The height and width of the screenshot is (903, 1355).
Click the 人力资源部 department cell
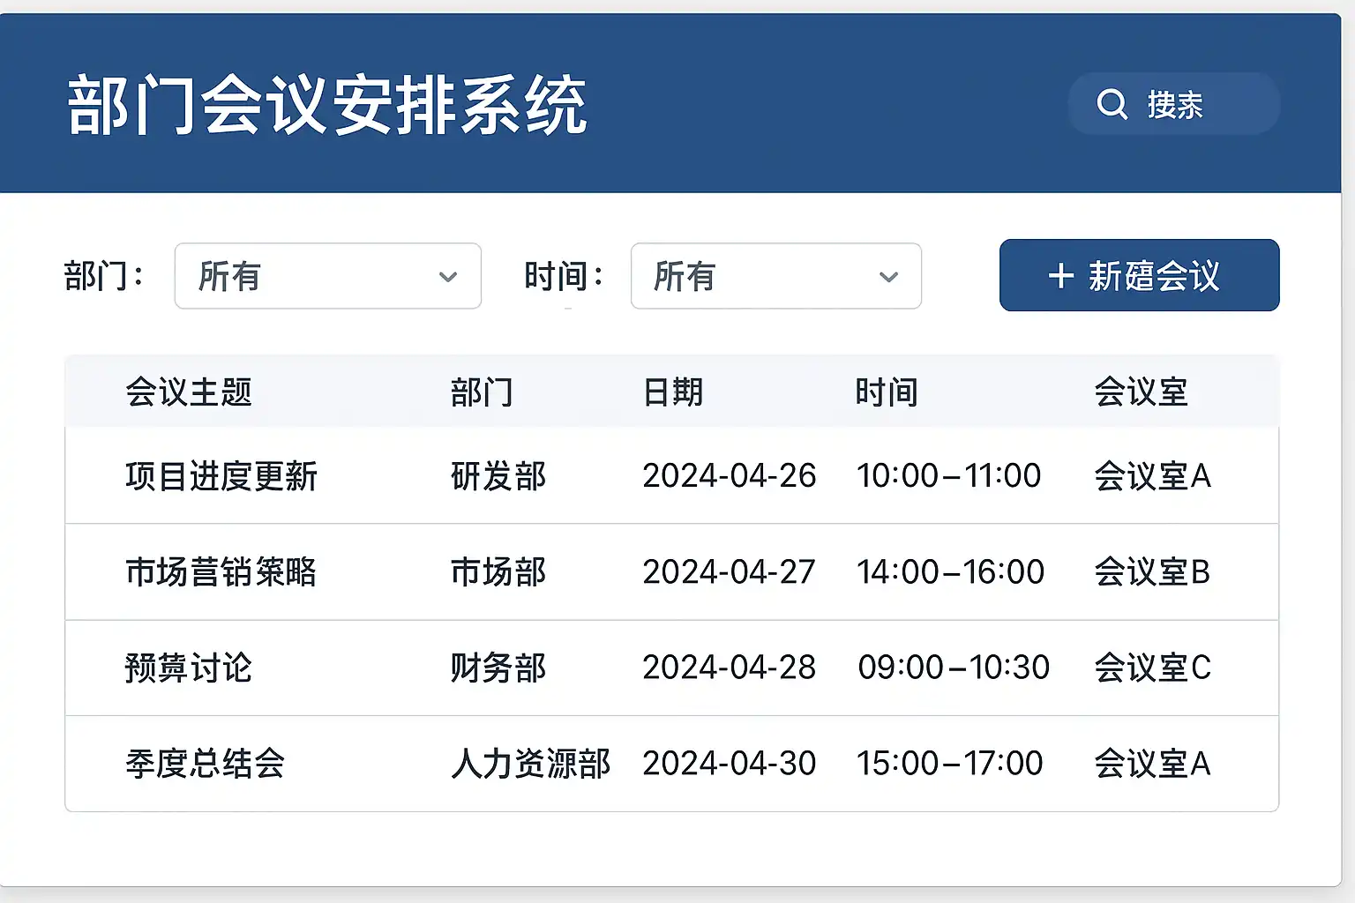click(x=530, y=764)
